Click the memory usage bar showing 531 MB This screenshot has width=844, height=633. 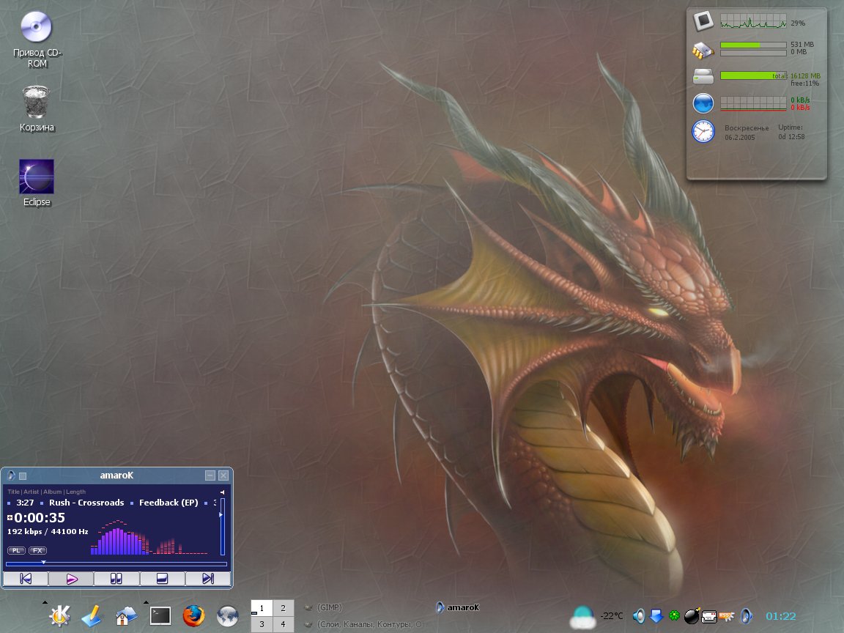pyautogui.click(x=753, y=45)
